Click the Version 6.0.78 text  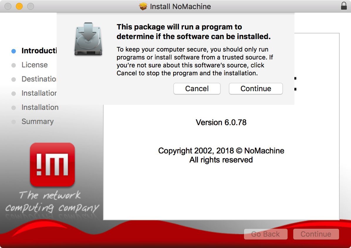221,122
